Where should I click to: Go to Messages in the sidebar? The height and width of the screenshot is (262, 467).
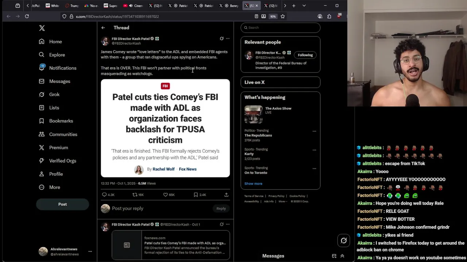tap(55, 81)
